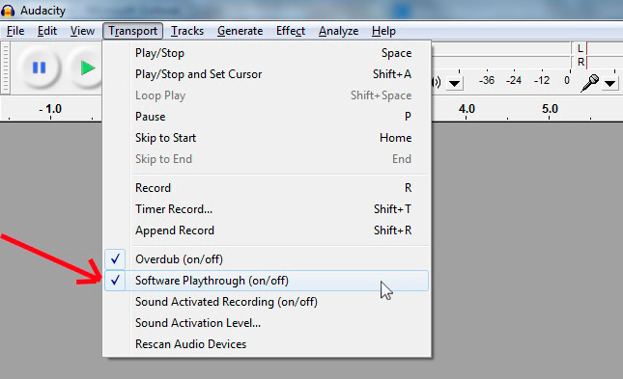Enable Sound Activated Recording (on/off)

click(x=267, y=302)
